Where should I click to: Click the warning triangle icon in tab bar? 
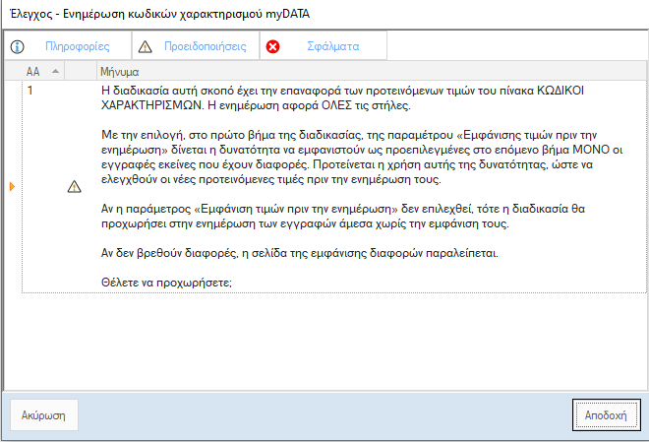click(x=145, y=47)
